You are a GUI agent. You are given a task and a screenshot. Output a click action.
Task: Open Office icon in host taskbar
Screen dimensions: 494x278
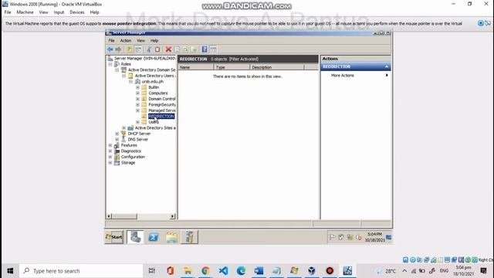170,271
